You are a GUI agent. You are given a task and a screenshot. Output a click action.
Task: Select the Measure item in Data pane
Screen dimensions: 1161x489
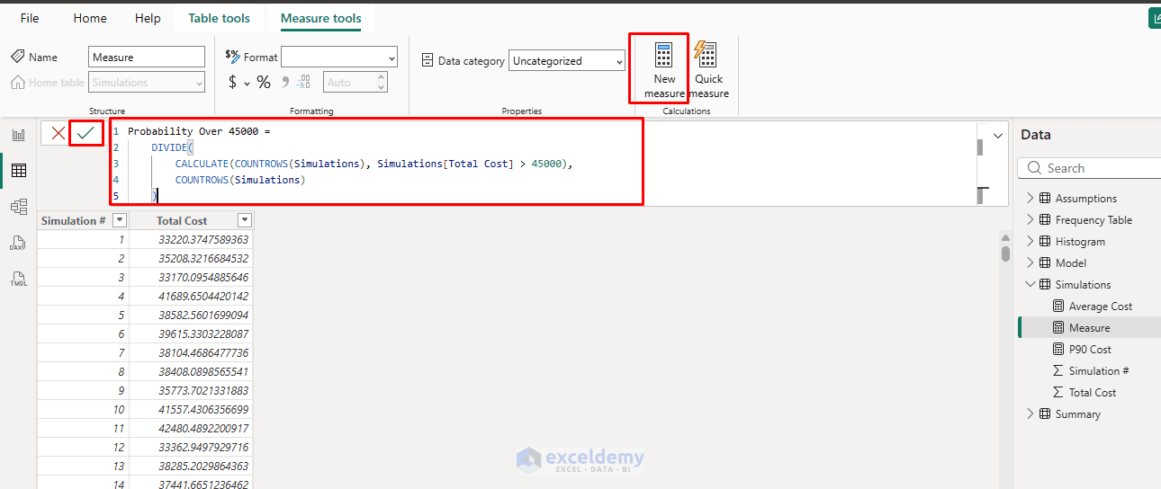tap(1089, 328)
